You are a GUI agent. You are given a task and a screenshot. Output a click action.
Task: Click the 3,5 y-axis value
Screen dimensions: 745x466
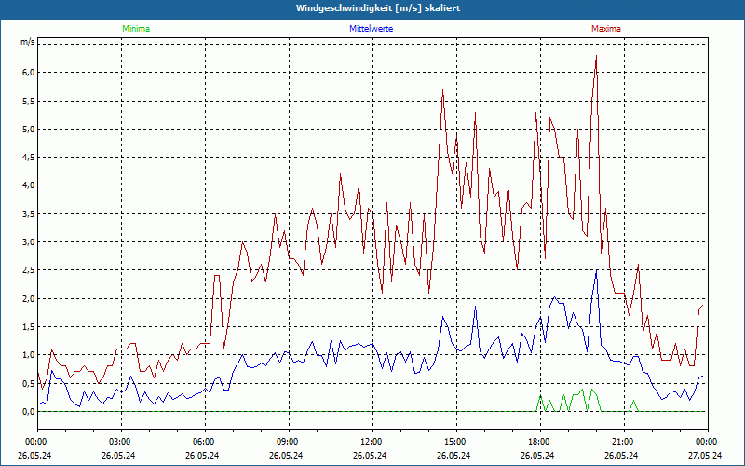pyautogui.click(x=29, y=214)
